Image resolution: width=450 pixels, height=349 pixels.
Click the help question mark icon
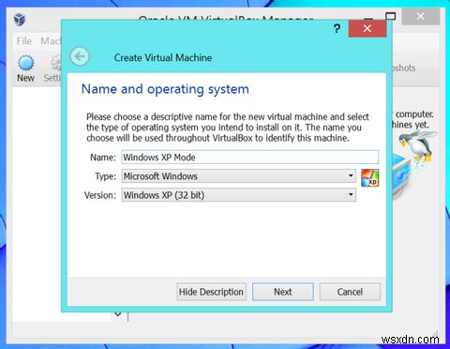point(337,29)
